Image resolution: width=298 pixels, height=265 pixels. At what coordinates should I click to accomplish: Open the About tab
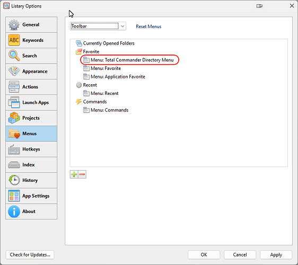pyautogui.click(x=31, y=211)
